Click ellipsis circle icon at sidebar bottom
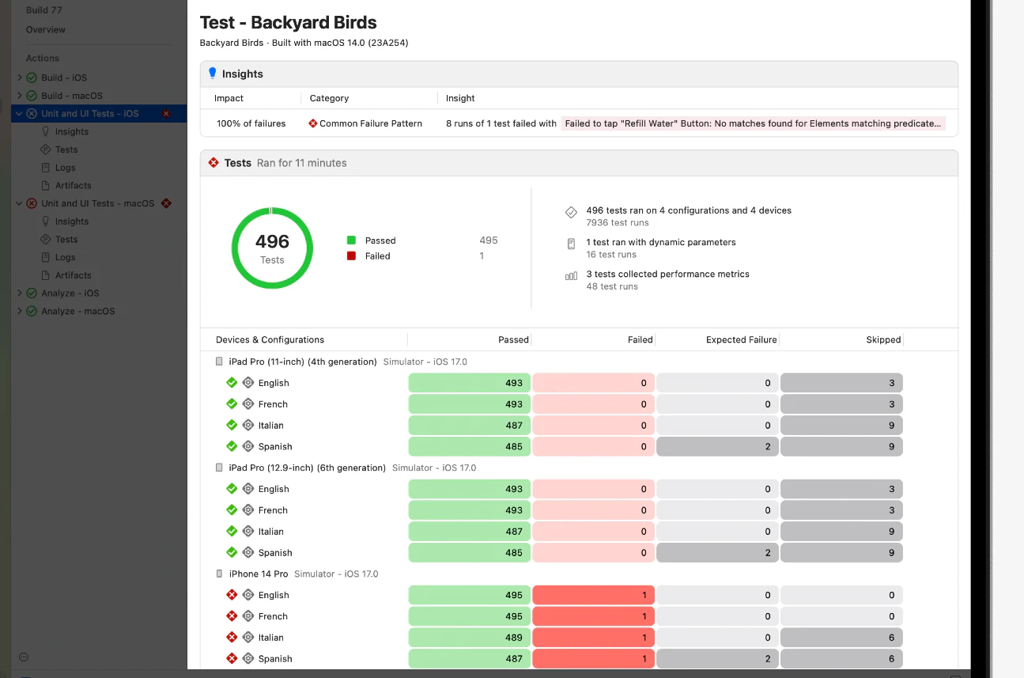Screen dimensions: 1024x678 click(x=24, y=657)
